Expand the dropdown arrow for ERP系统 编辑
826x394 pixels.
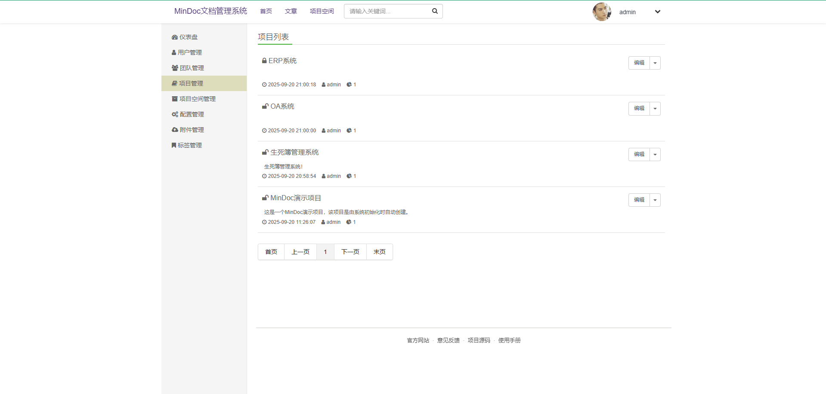coord(655,63)
